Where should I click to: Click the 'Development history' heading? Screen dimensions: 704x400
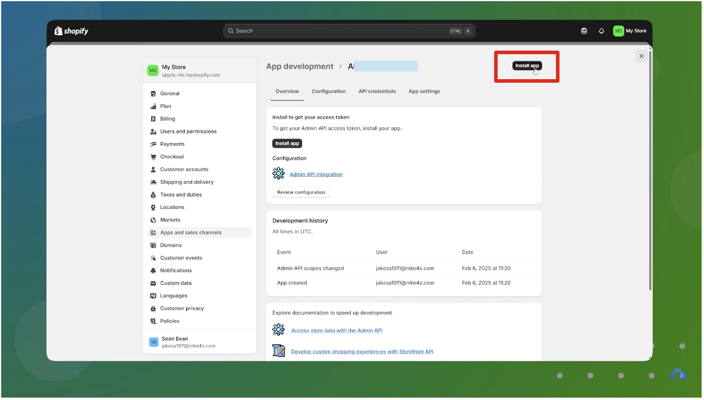point(300,221)
